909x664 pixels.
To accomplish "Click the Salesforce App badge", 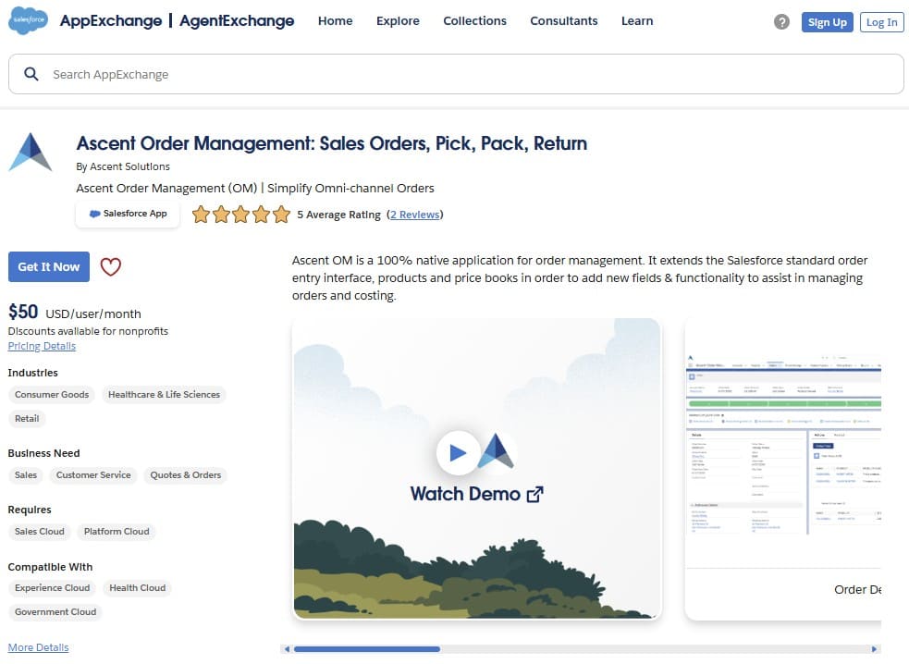I will tap(128, 214).
